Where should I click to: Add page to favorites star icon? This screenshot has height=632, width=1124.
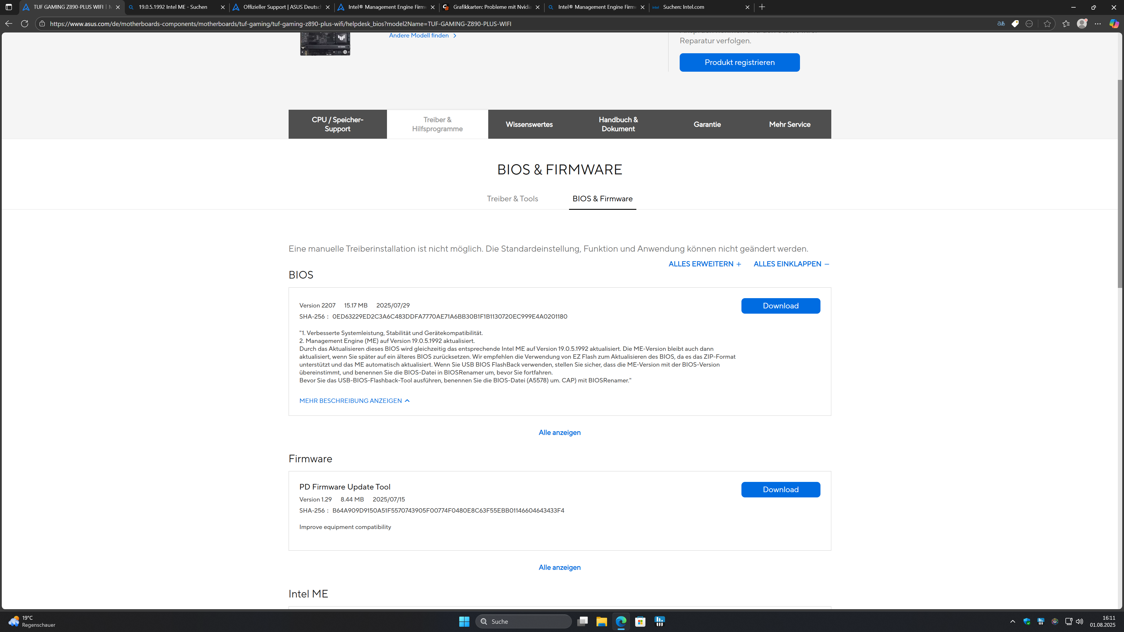click(1047, 23)
